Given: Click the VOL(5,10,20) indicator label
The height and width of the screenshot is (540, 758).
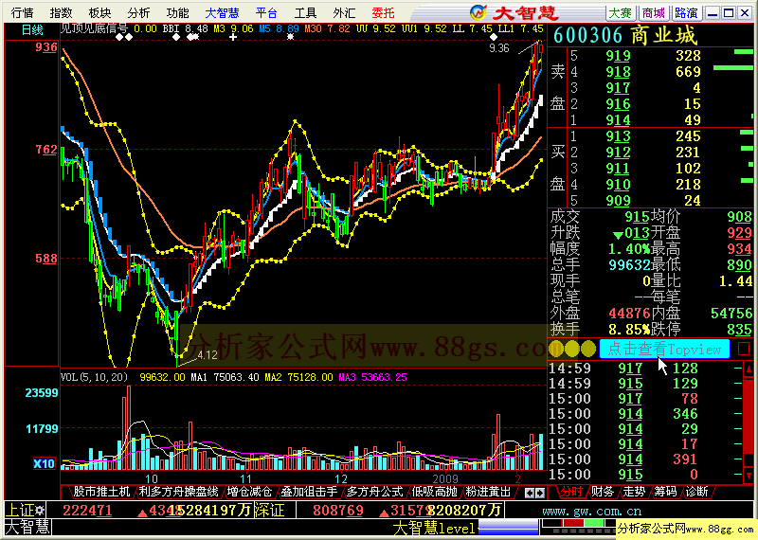Looking at the screenshot, I should pos(94,377).
